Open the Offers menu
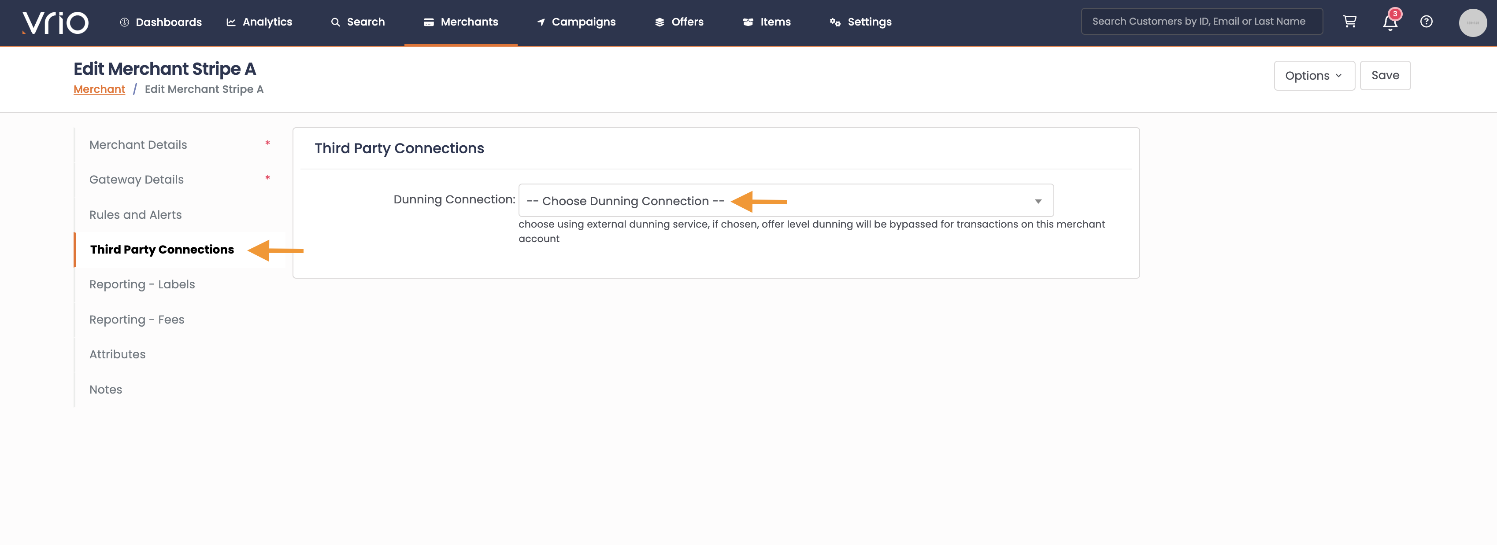The height and width of the screenshot is (545, 1497). (x=679, y=22)
